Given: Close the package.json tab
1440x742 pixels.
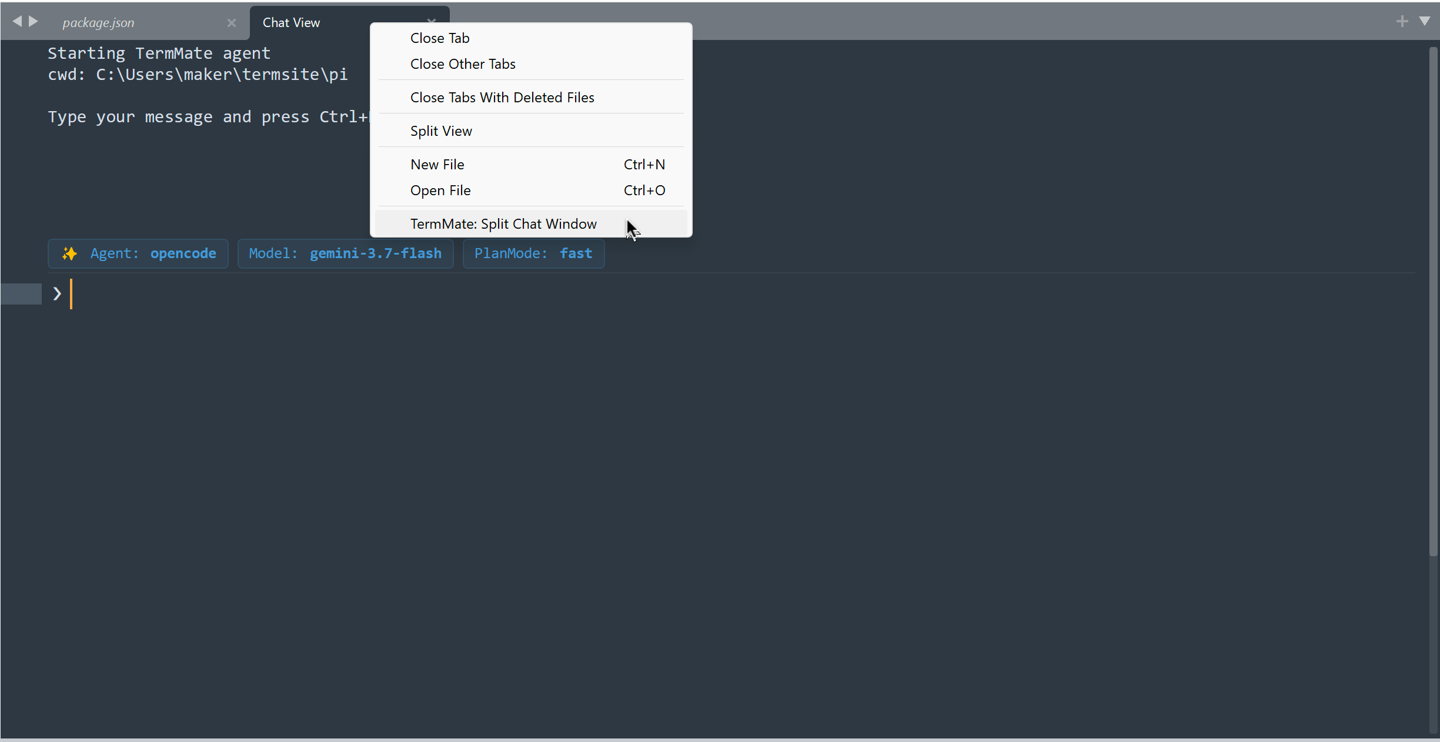Looking at the screenshot, I should click(232, 23).
